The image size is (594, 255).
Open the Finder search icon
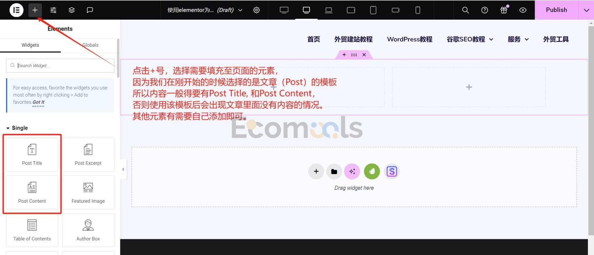465,10
